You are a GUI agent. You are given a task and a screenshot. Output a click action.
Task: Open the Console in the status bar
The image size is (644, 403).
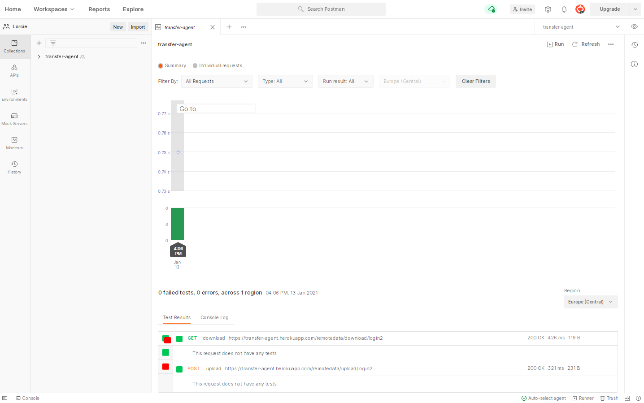(x=28, y=398)
